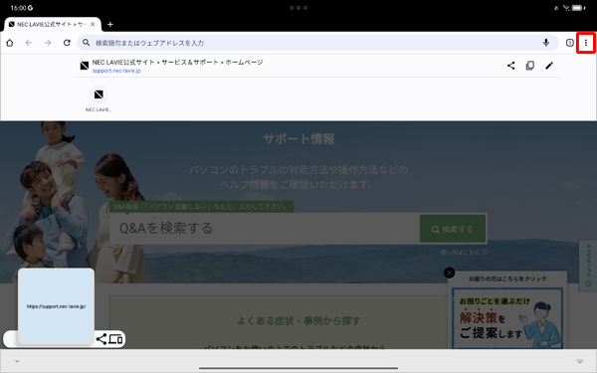Open the Chrome three-dot menu

(x=586, y=43)
